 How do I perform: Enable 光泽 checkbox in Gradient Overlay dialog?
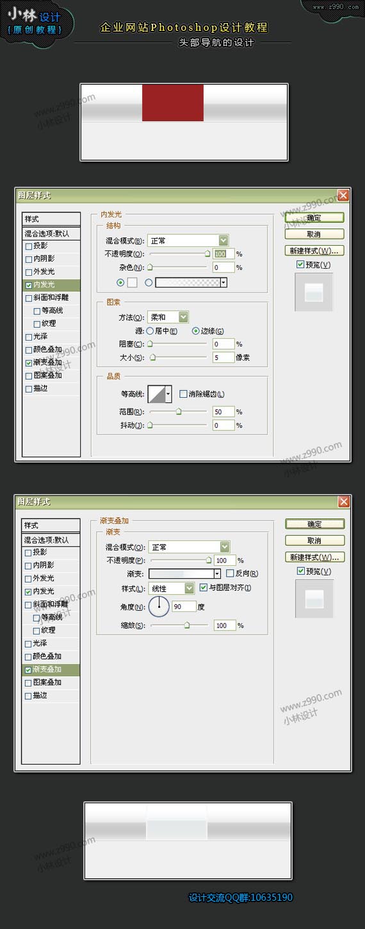click(28, 643)
